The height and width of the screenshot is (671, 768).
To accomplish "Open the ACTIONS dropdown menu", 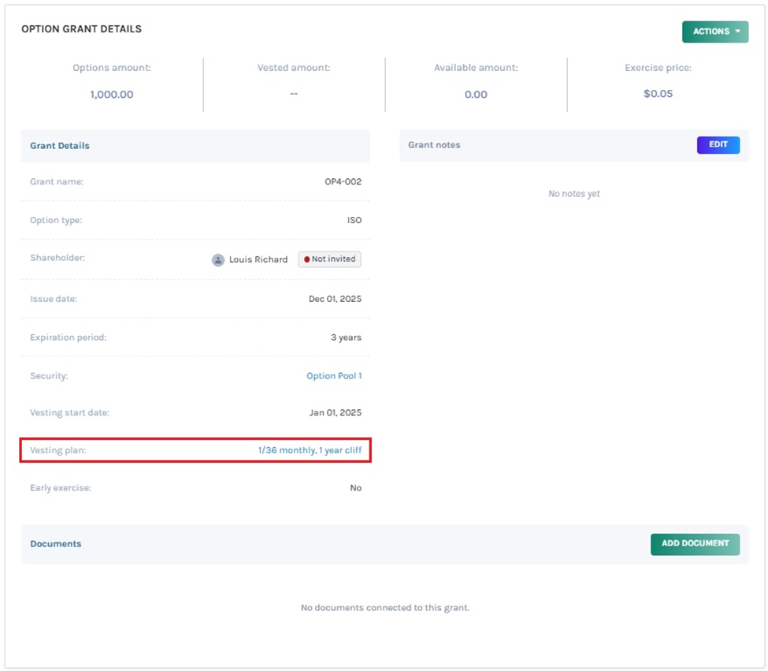I will (714, 32).
